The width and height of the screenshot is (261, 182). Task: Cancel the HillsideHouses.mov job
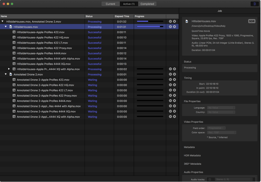click(174, 27)
